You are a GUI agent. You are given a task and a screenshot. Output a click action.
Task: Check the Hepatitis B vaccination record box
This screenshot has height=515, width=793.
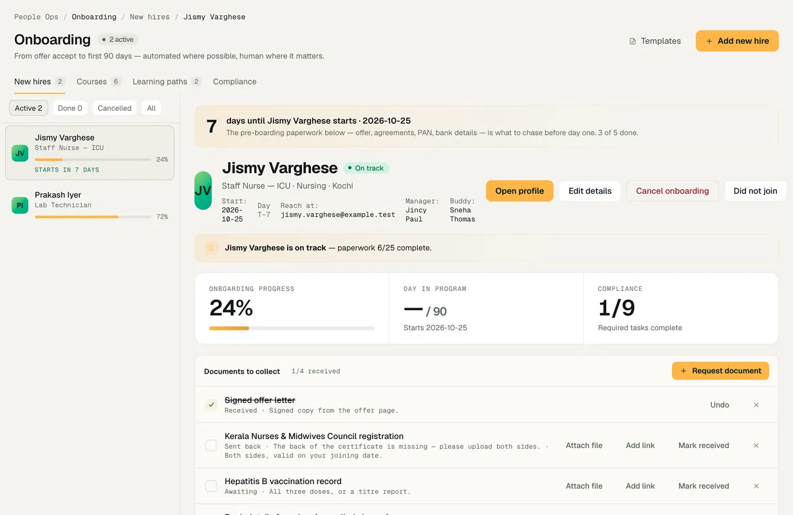pos(211,486)
